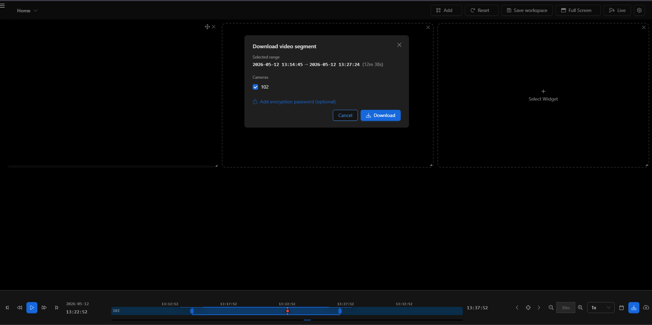Click Save workspace
The height and width of the screenshot is (325, 652).
[x=527, y=10]
